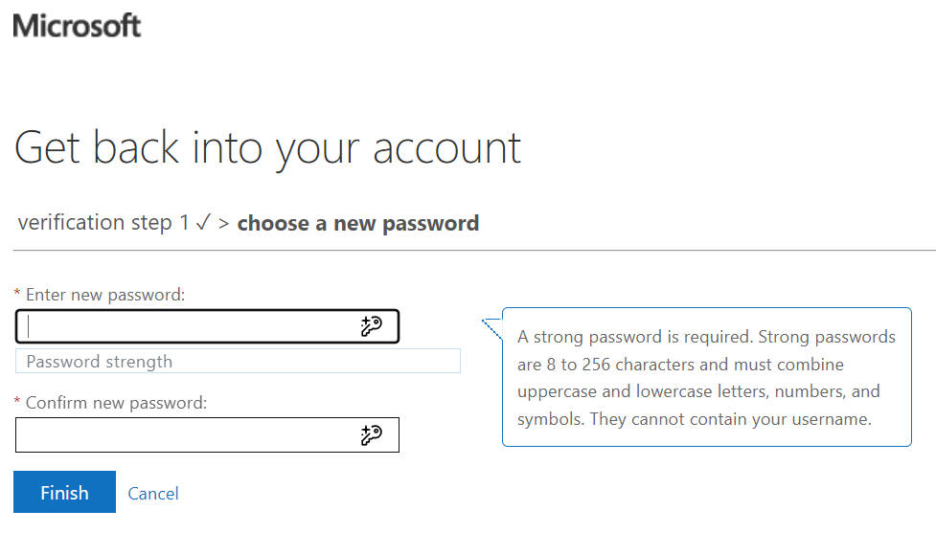Click the horizontal divider below the steps
The width and height of the screenshot is (936, 555).
(468, 251)
